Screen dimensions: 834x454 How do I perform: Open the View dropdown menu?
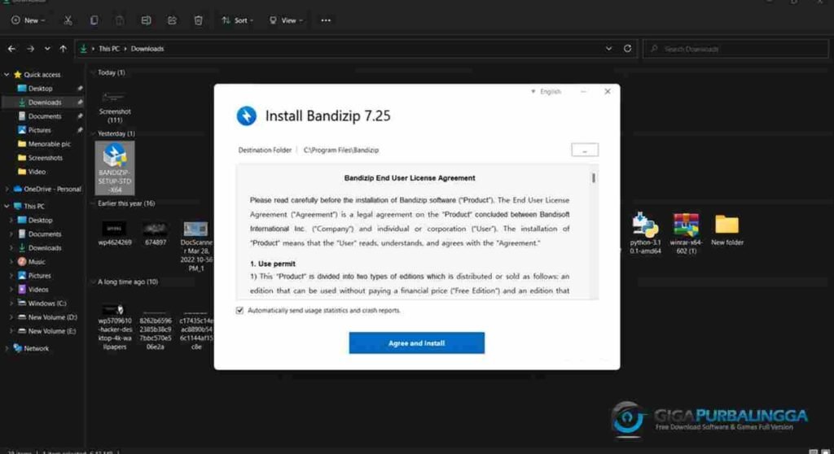286,20
